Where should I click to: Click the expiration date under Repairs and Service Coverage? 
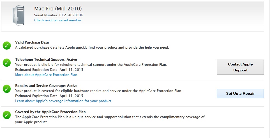49,96
